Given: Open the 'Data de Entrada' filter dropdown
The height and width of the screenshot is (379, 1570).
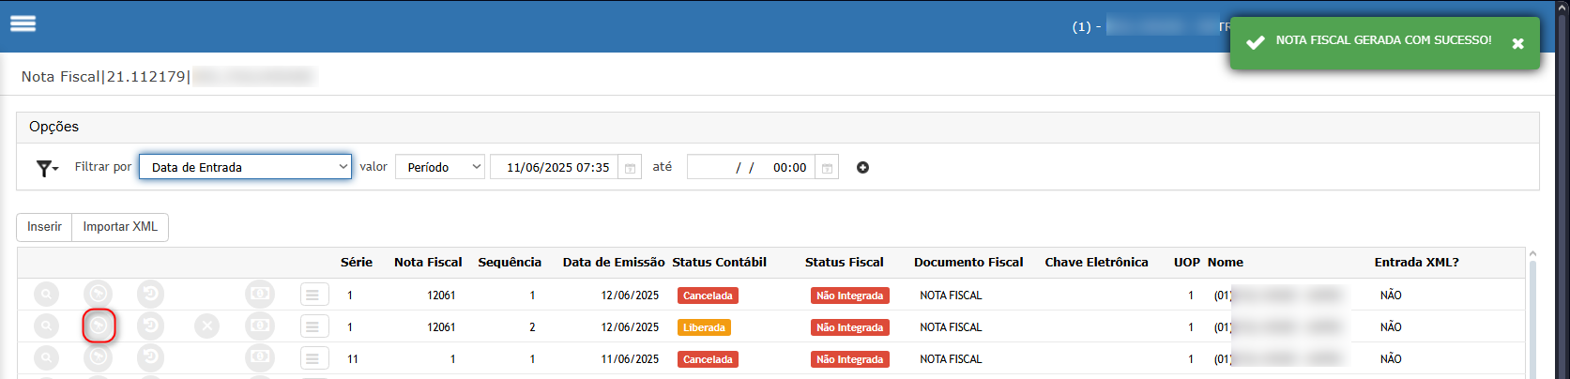Looking at the screenshot, I should pos(245,167).
